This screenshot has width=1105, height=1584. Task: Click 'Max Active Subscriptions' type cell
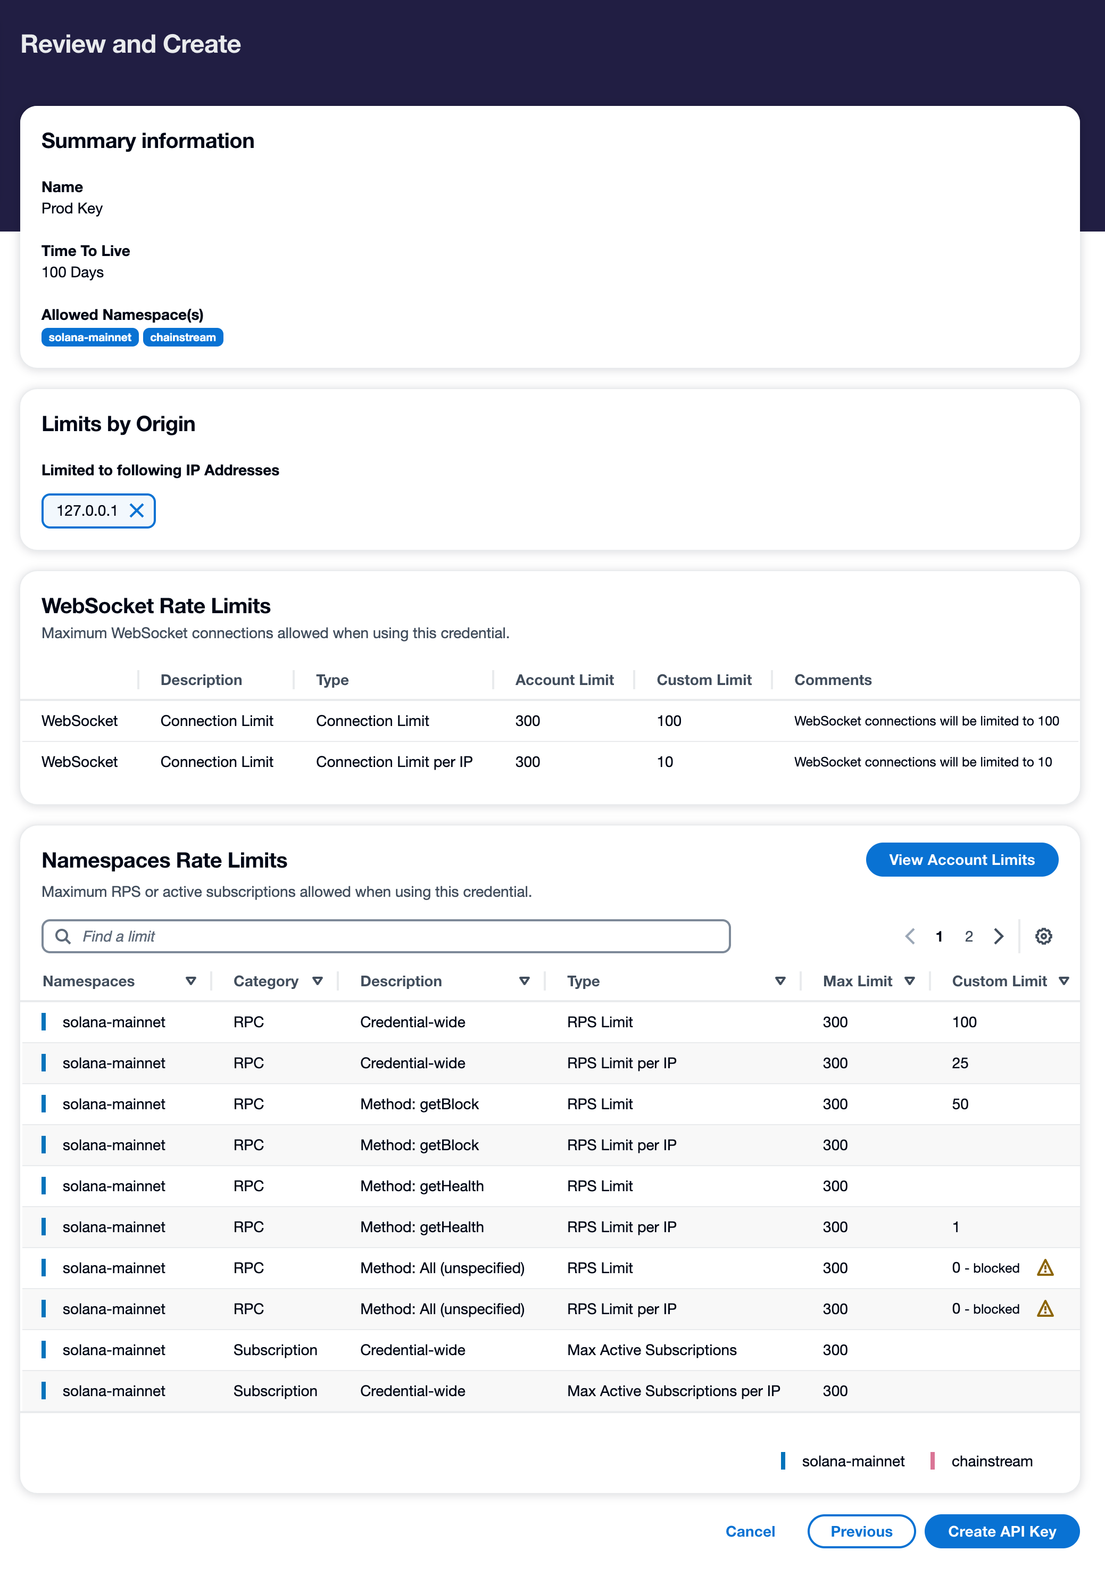click(x=652, y=1350)
